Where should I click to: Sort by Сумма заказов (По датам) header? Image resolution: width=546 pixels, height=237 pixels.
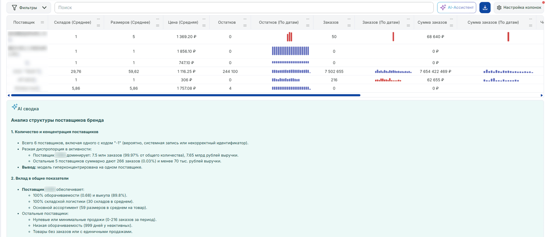tap(493, 22)
